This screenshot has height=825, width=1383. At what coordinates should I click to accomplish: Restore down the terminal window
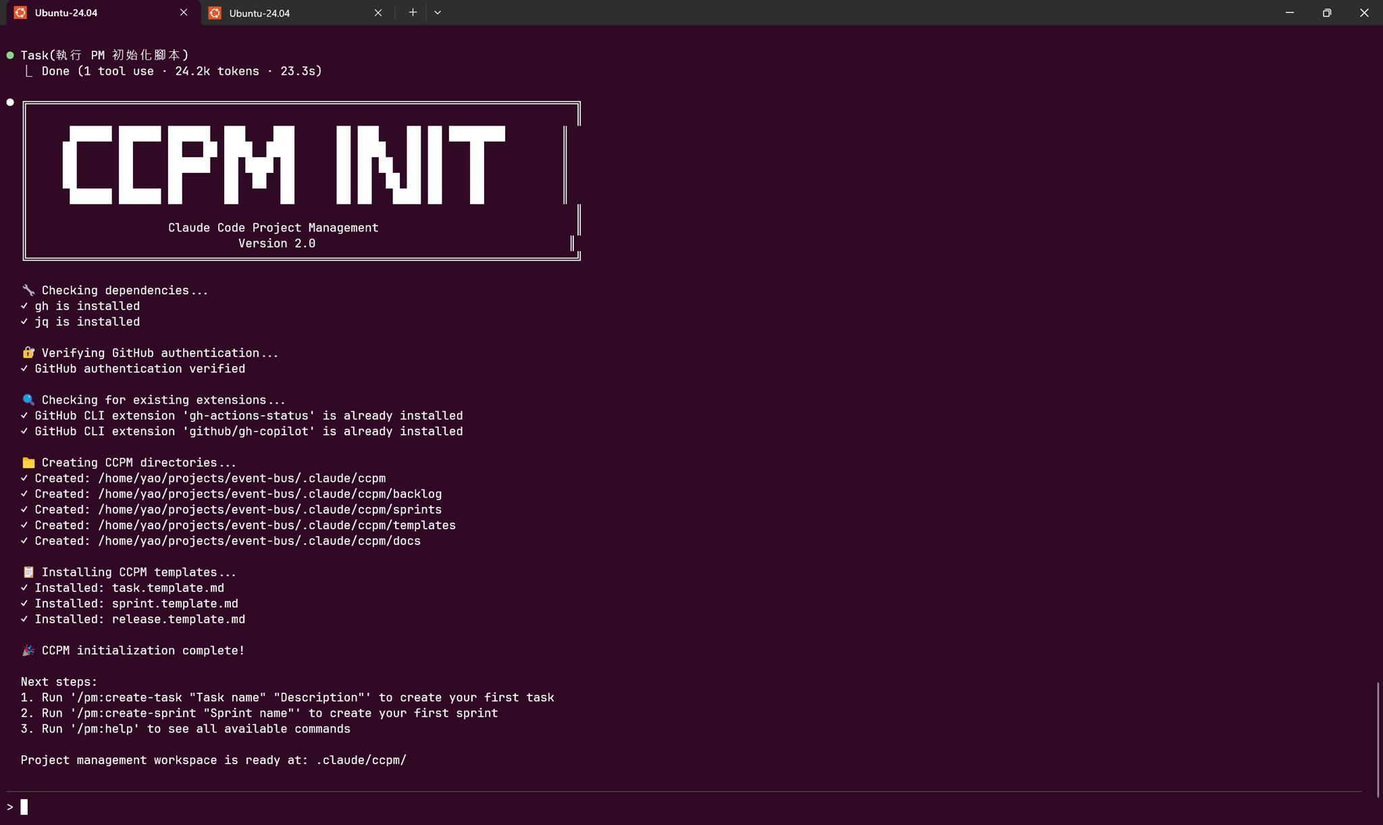click(x=1327, y=12)
